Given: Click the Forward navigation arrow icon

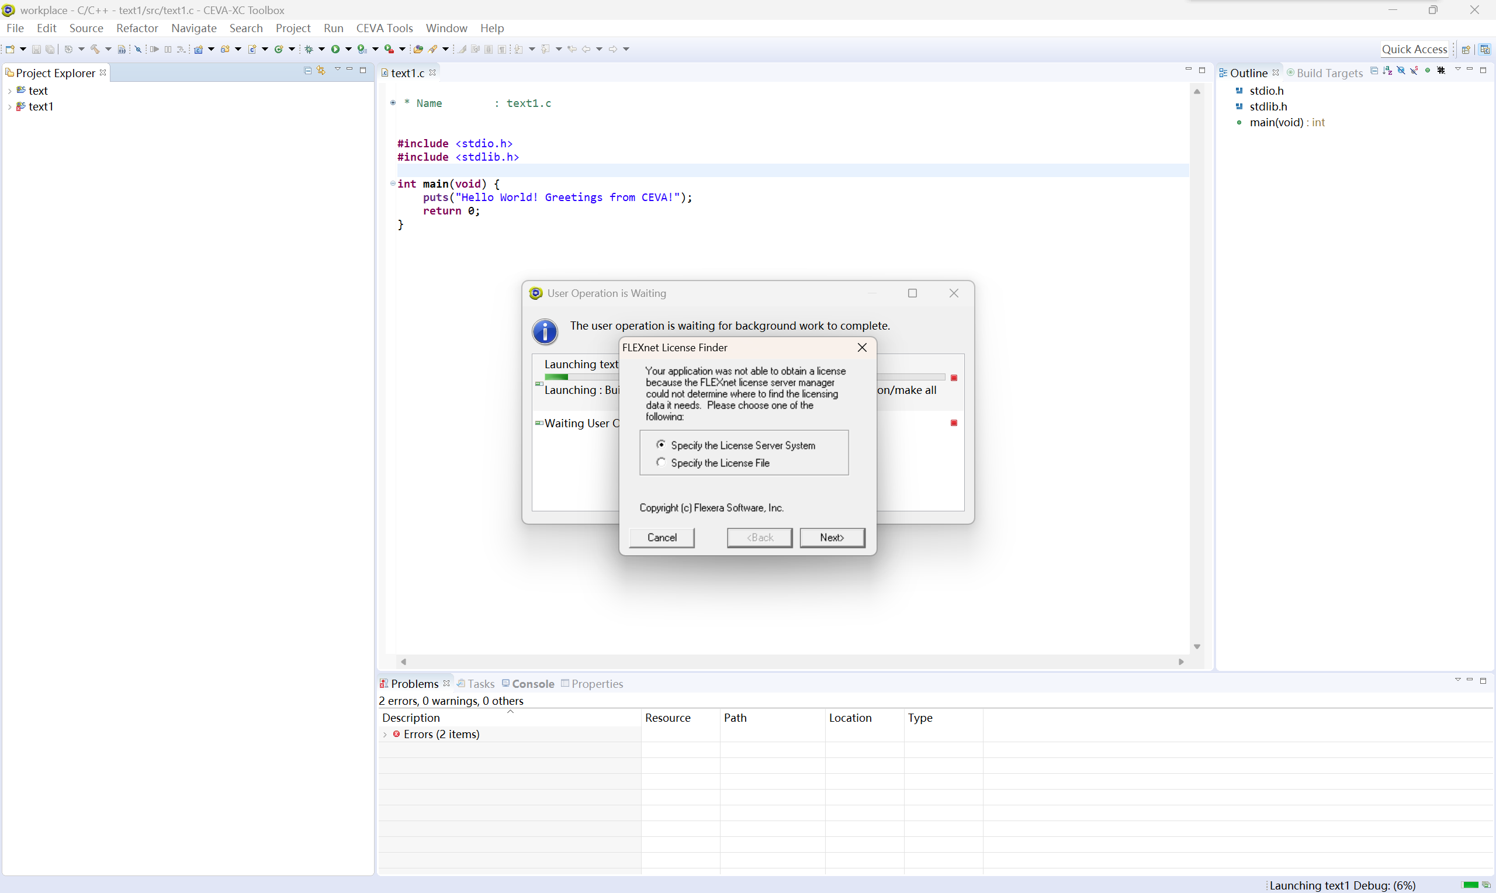Looking at the screenshot, I should [613, 49].
